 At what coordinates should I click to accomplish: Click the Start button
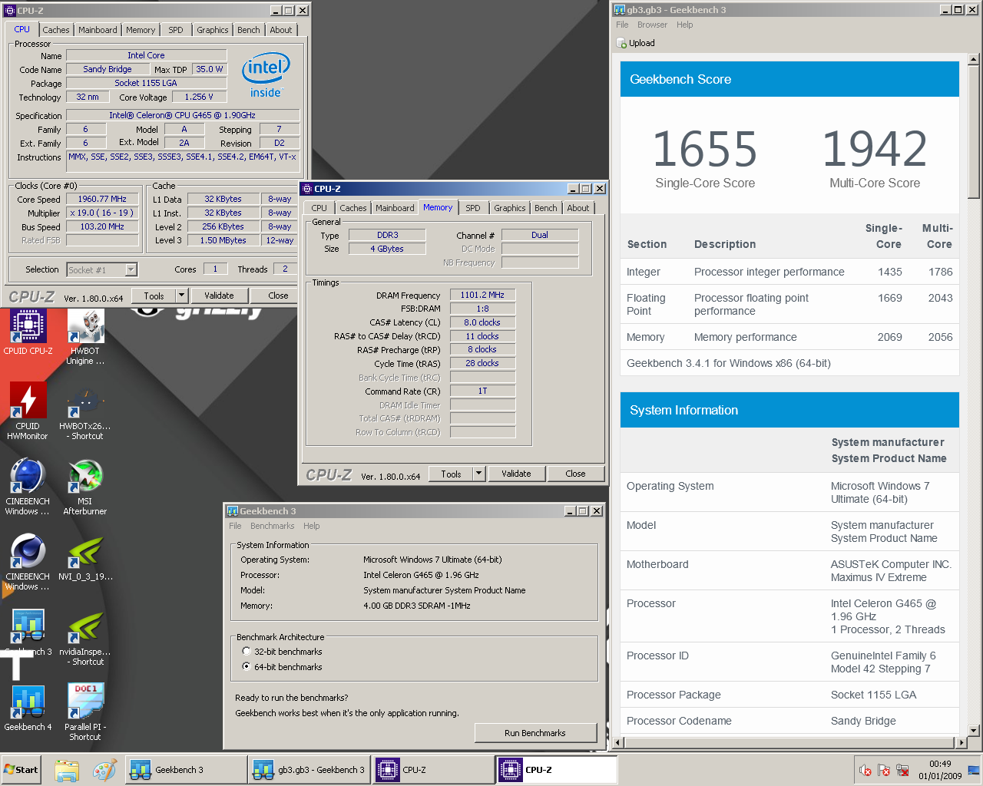(21, 770)
